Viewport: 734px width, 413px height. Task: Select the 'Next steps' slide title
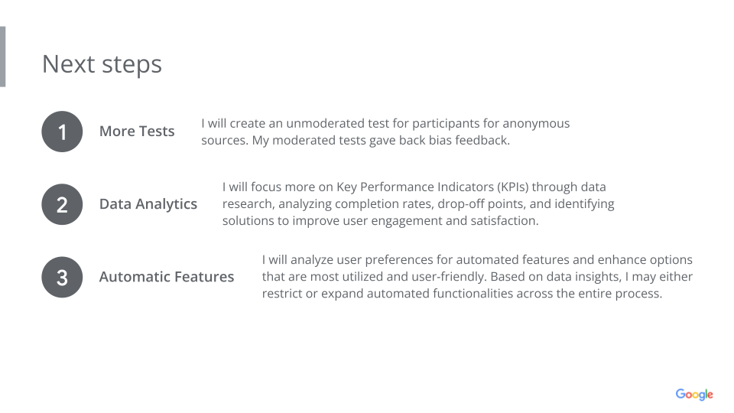pyautogui.click(x=102, y=64)
